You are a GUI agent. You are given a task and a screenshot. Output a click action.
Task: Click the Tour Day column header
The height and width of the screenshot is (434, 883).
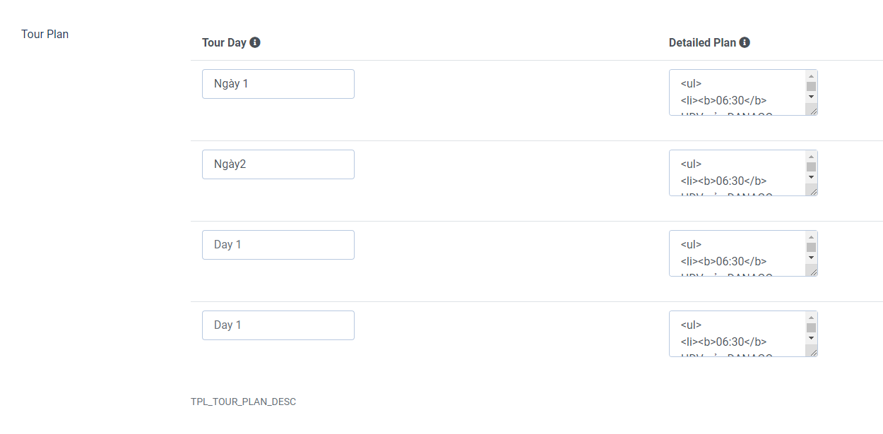tap(224, 42)
